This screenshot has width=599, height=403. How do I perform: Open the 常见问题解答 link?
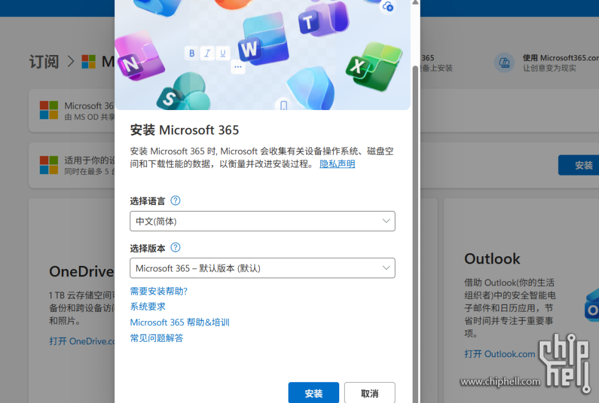tap(156, 338)
